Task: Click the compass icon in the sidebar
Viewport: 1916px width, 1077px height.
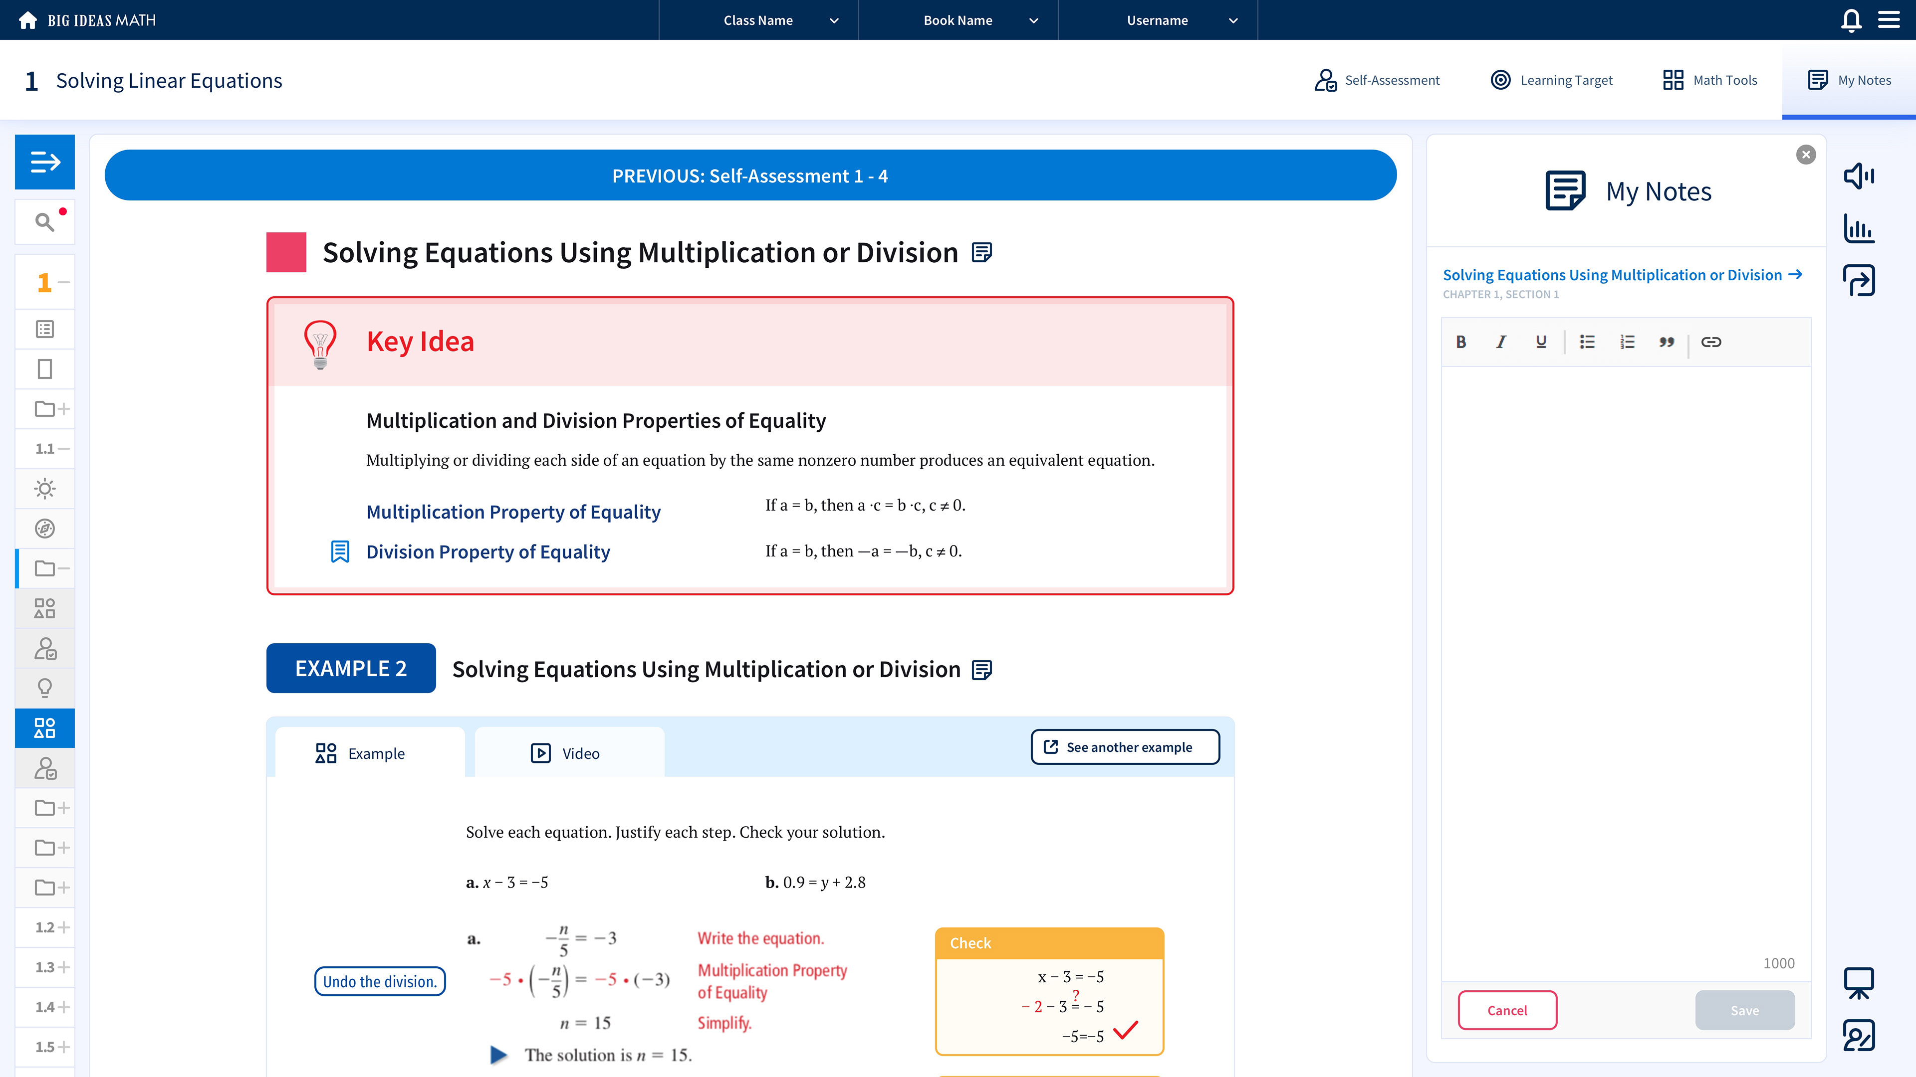Action: point(44,529)
